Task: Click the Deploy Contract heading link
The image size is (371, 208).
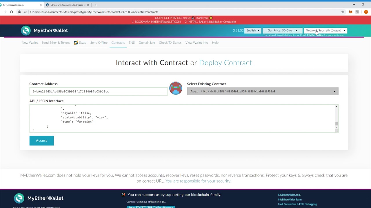Action: coord(225,63)
